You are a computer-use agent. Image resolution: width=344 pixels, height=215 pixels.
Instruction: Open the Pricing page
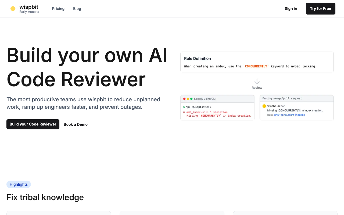tap(58, 9)
